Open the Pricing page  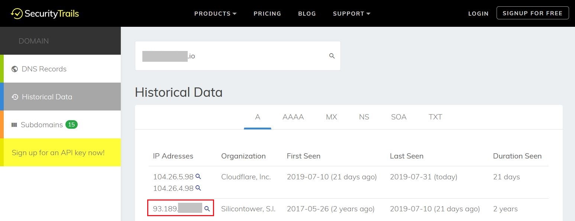[x=267, y=14]
